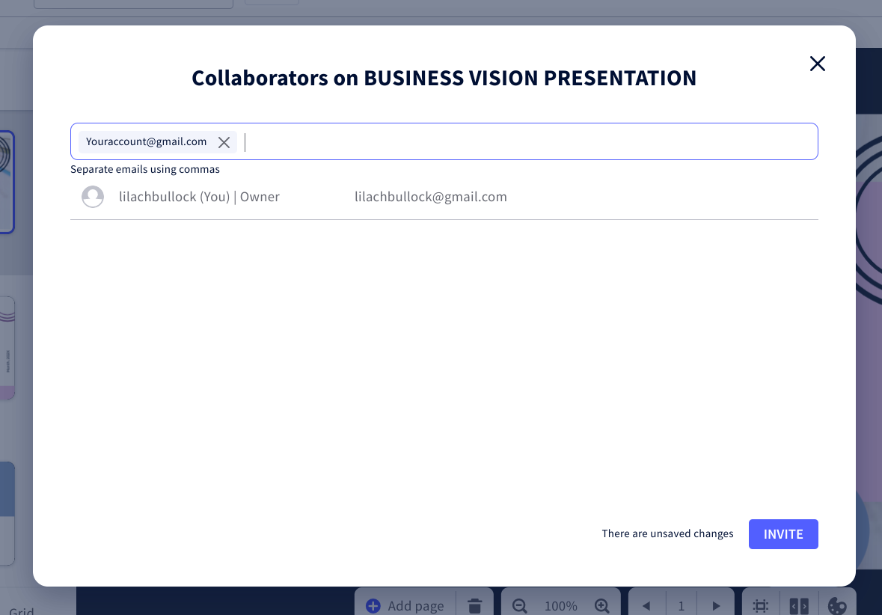This screenshot has height=615, width=882.
Task: Open the color palette icon in bottom toolbar
Action: click(x=837, y=606)
